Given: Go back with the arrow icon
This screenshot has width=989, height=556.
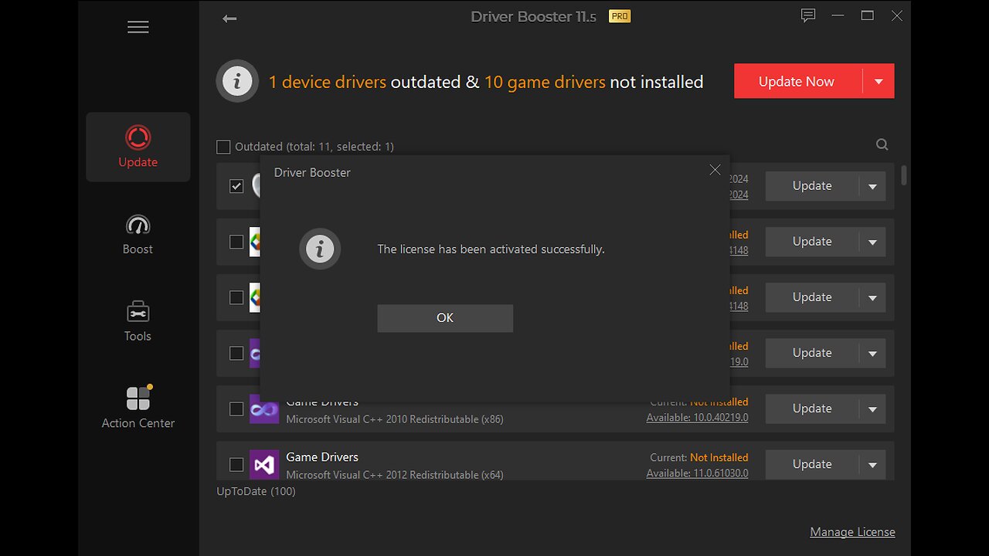Looking at the screenshot, I should click(229, 19).
